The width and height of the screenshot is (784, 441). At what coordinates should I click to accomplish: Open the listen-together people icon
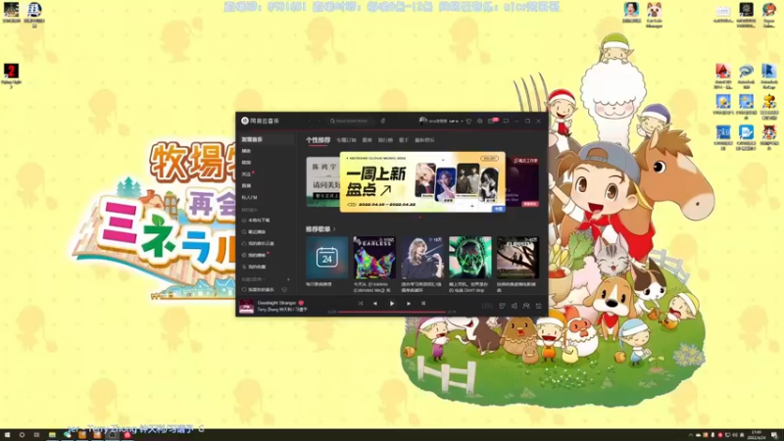(526, 306)
